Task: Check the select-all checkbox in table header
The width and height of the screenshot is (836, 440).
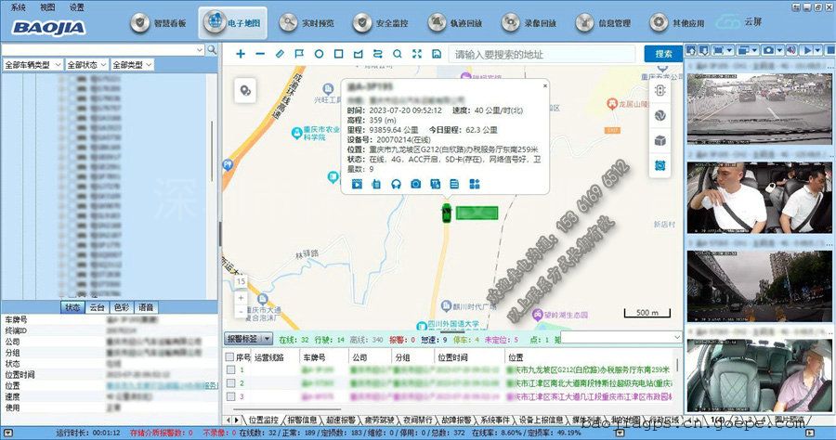Action: pyautogui.click(x=231, y=356)
